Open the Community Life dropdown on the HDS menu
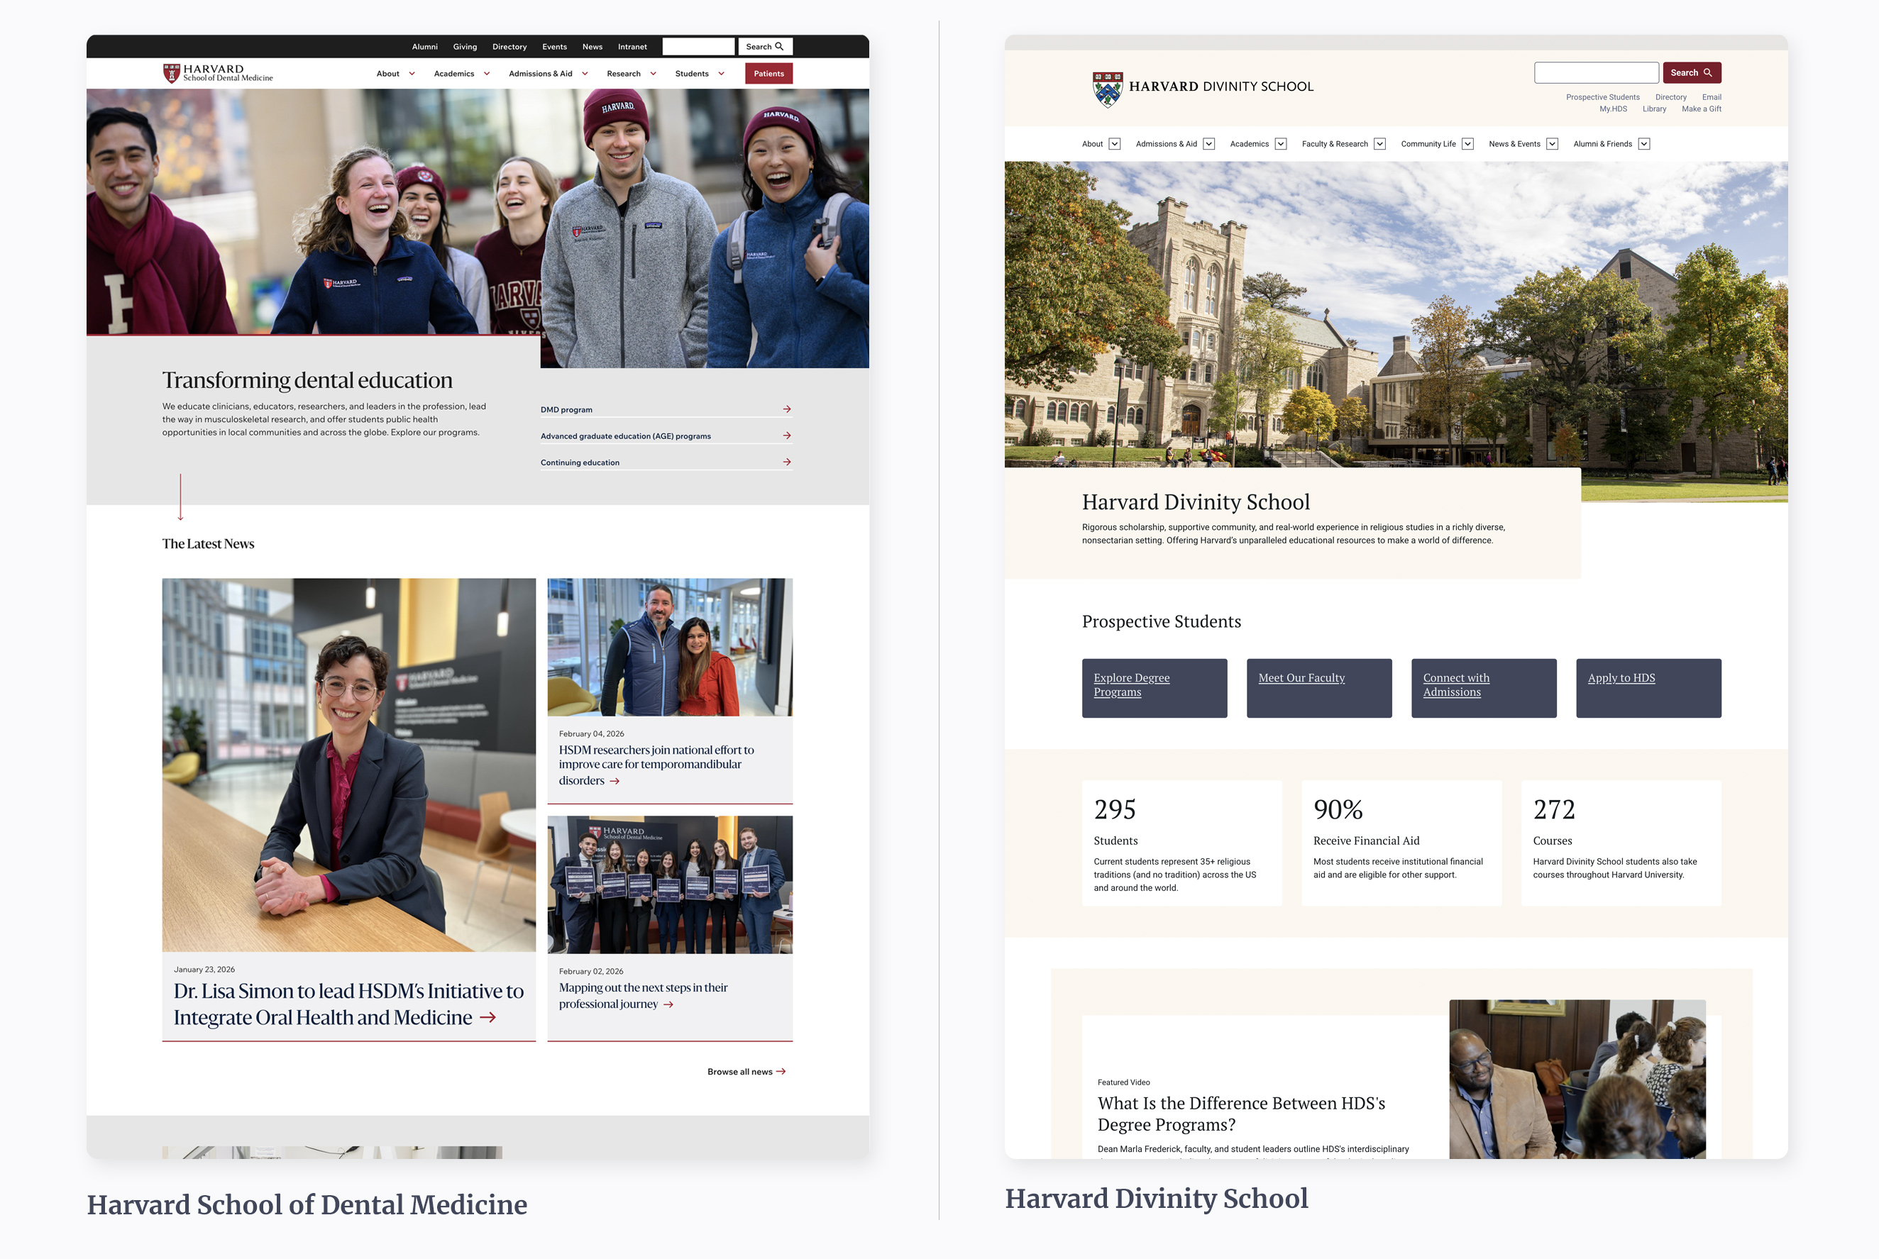1879x1259 pixels. coord(1468,144)
